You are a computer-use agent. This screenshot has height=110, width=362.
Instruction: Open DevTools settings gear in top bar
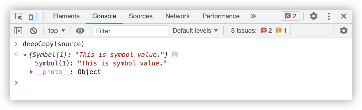coord(313,16)
